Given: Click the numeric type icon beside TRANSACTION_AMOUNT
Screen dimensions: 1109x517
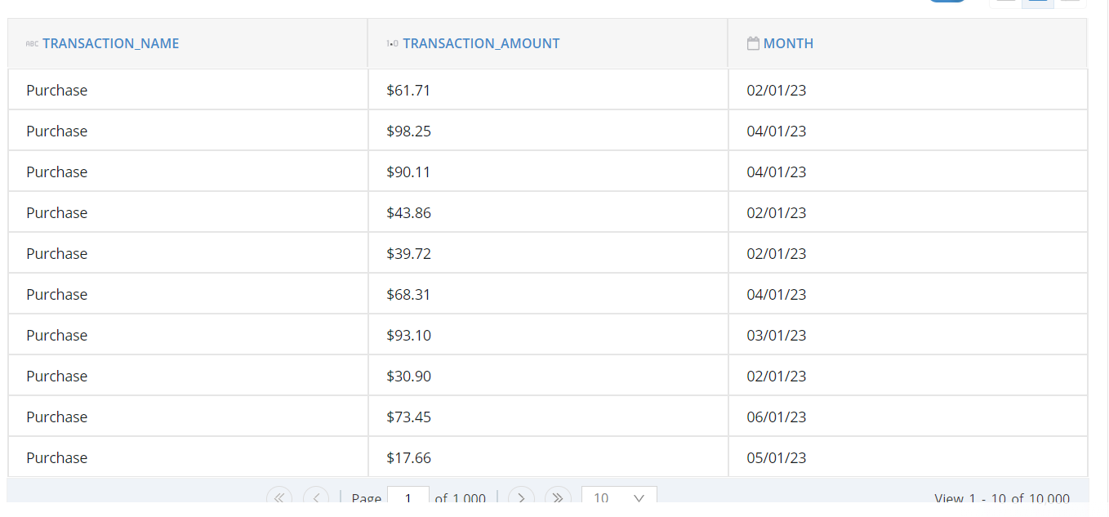Looking at the screenshot, I should click(x=393, y=44).
